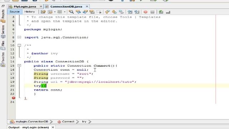Close the MyLogin.java tab
The image size is (229, 129).
click(41, 6)
